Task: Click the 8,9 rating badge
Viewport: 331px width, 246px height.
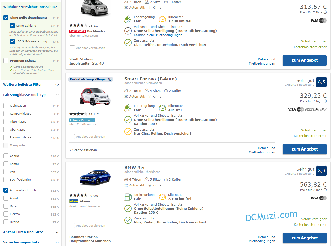Action: tap(321, 171)
